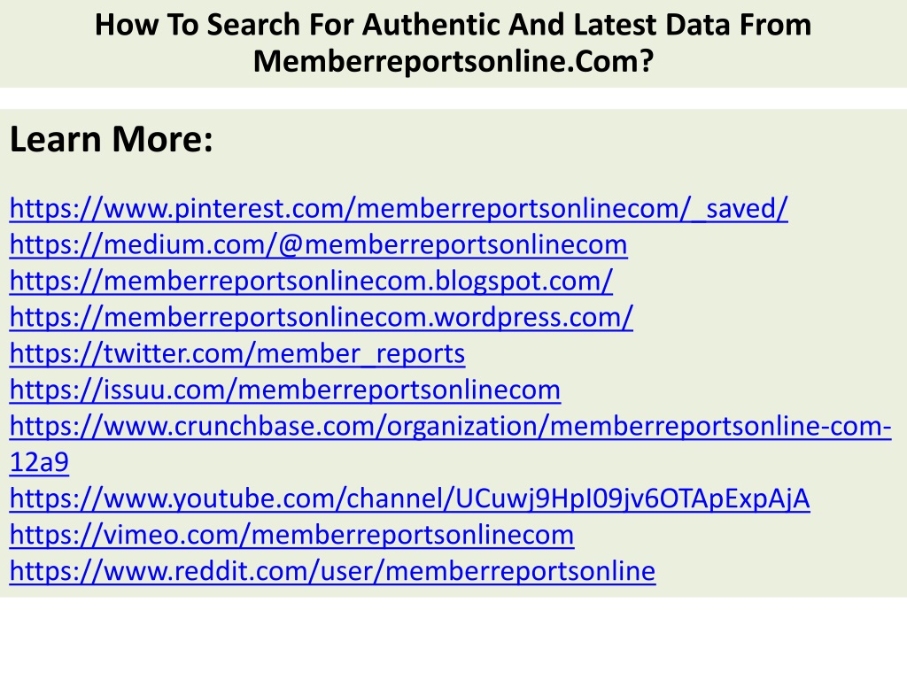Click the white gap separating title and content
This screenshot has height=680, width=907.
(x=453, y=98)
